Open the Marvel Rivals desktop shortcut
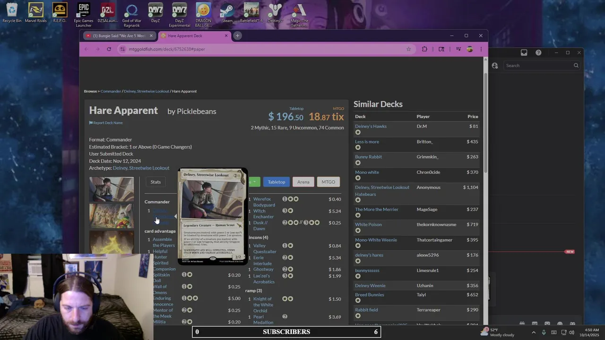Screen dimensions: 605x340 click(x=36, y=13)
